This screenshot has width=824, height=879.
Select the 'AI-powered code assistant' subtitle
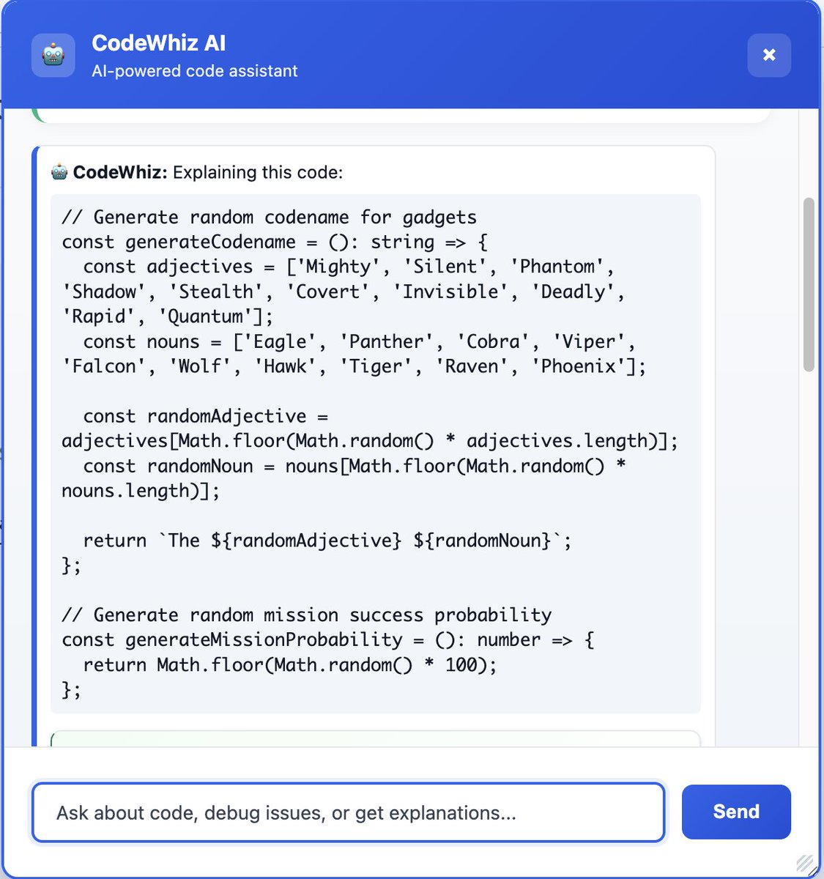(195, 71)
